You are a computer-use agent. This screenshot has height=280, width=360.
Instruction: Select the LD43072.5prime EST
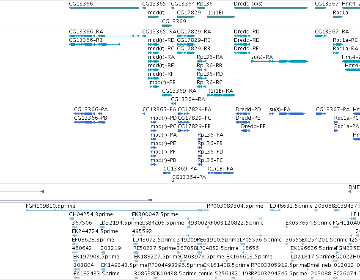[136, 244]
